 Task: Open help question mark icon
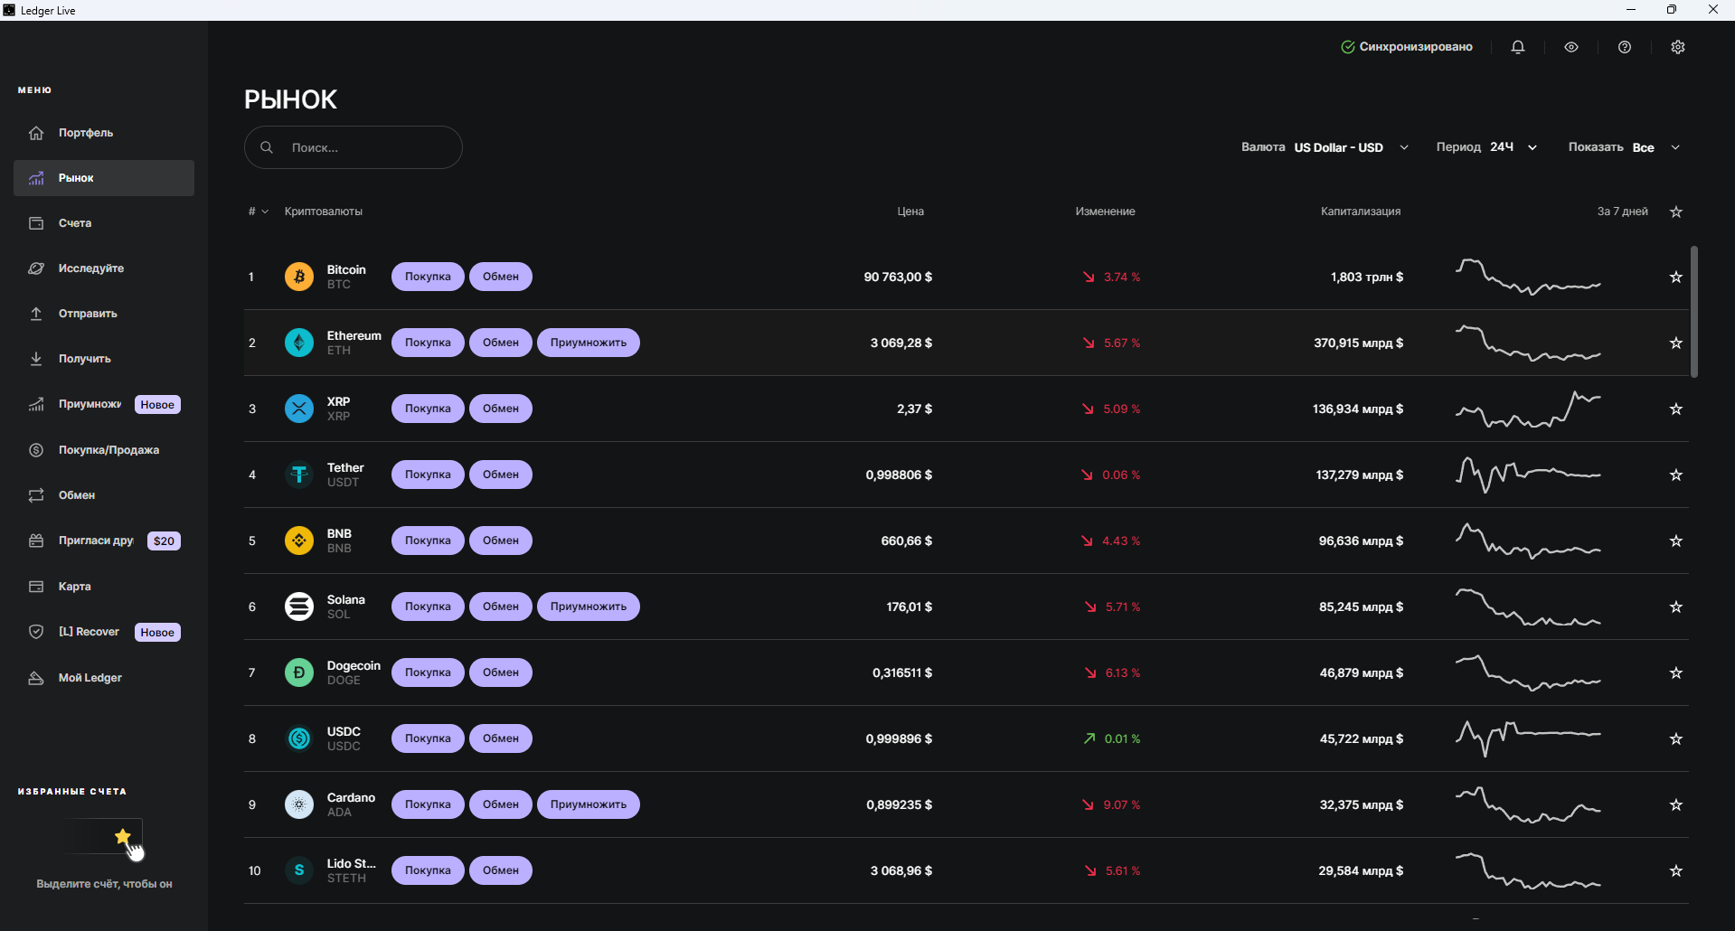(x=1625, y=47)
